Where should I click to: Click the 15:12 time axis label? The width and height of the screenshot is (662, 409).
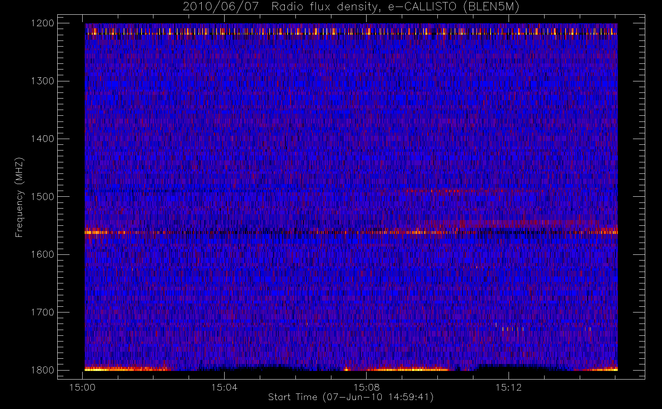(509, 387)
